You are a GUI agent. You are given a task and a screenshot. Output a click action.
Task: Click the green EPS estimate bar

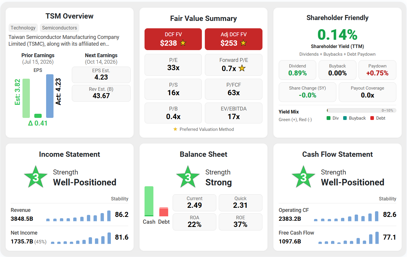[26, 98]
